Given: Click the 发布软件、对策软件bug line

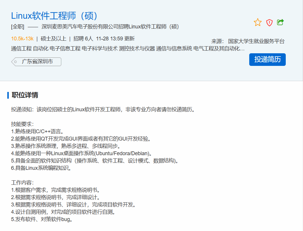Looking at the screenshot, I should point(42,219).
